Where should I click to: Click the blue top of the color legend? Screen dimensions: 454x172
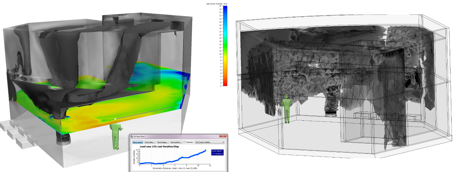(x=225, y=8)
